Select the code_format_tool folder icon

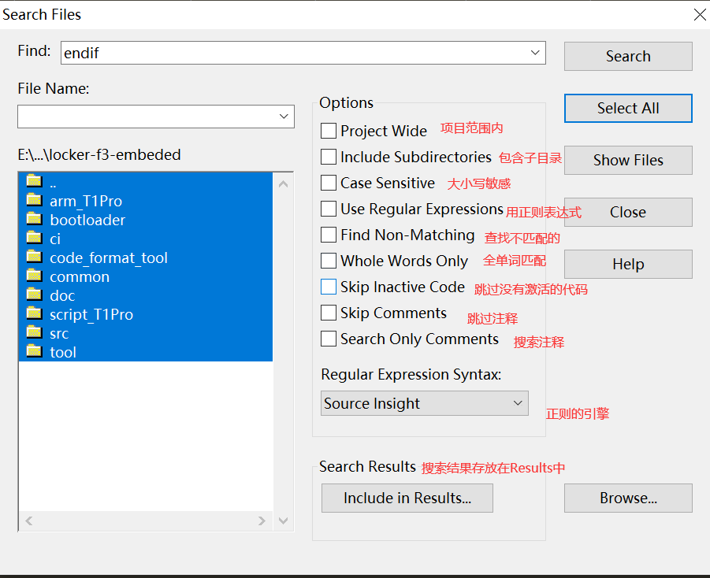tap(34, 257)
